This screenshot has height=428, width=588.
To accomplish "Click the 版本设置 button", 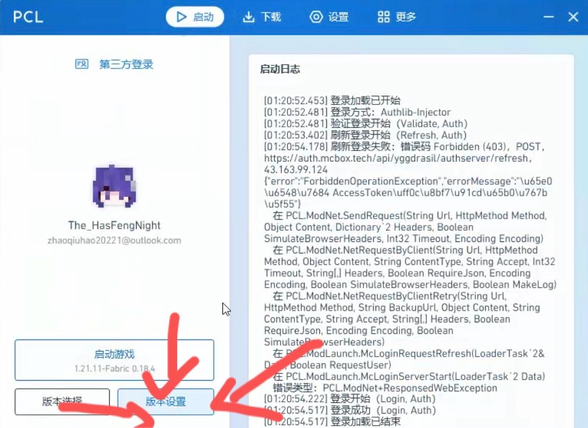I will [166, 402].
